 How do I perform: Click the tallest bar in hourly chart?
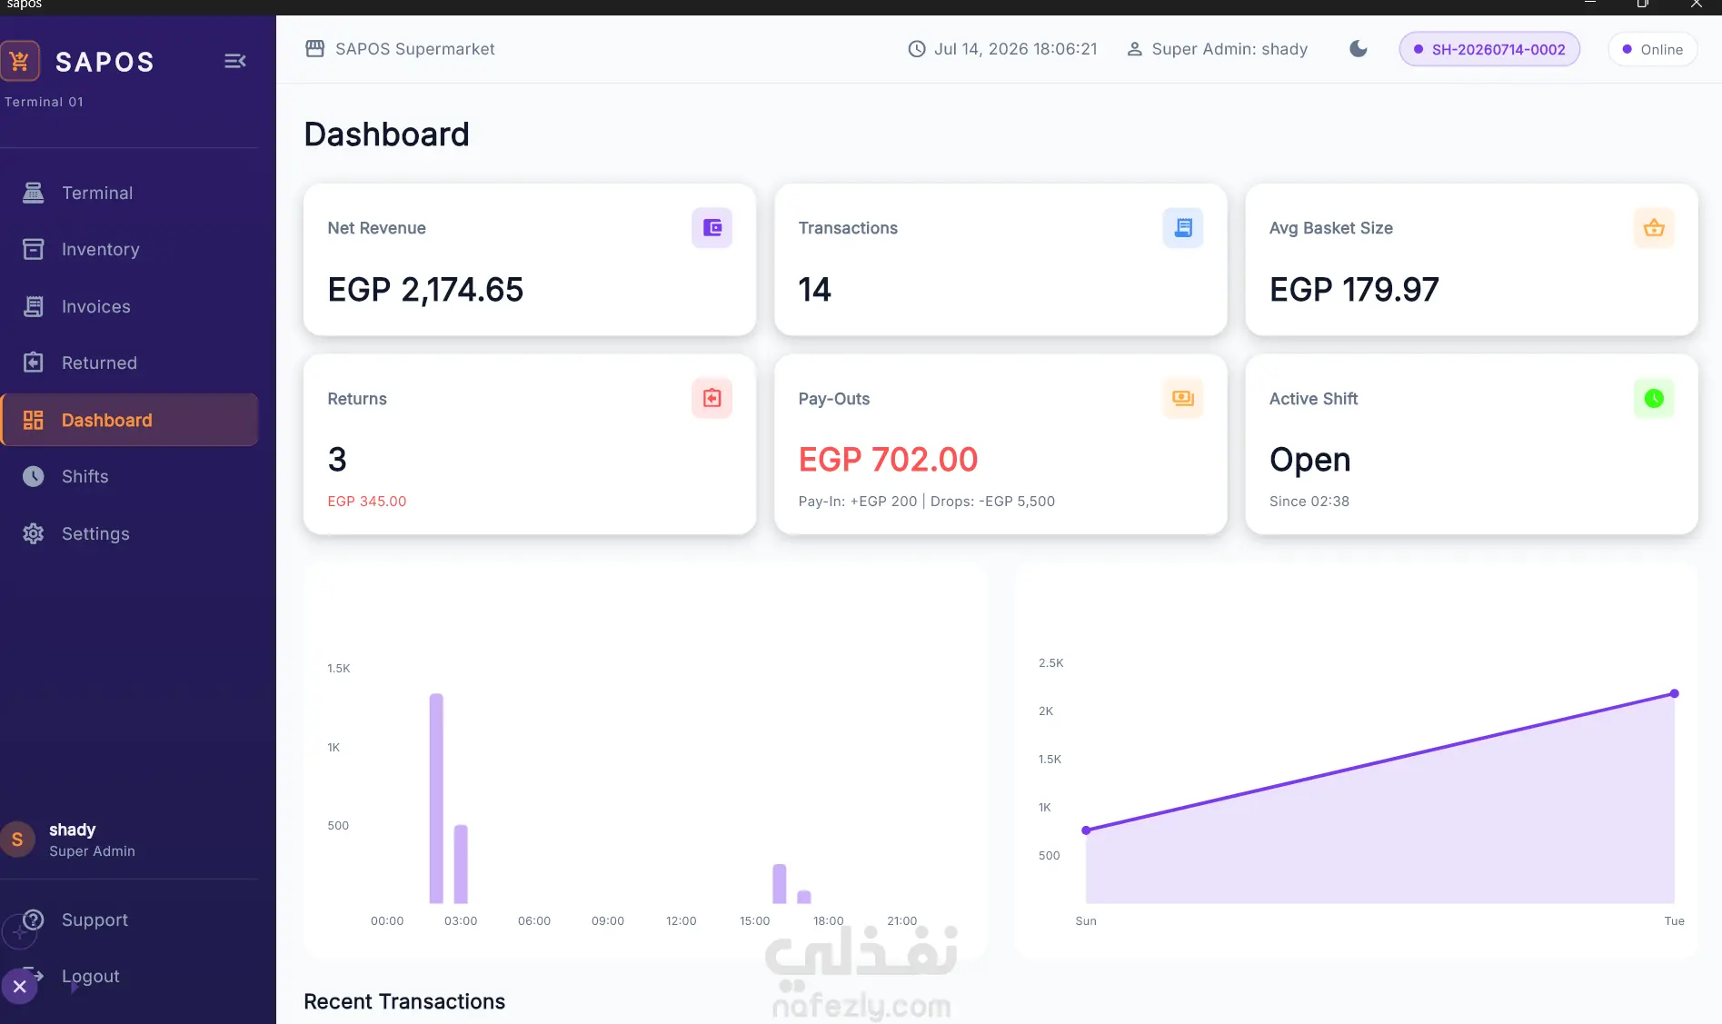(x=436, y=799)
